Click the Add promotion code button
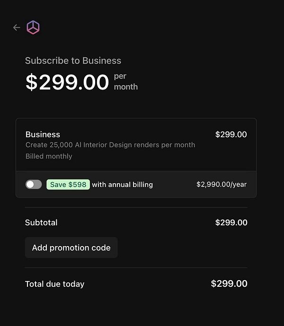284x326 pixels. (71, 248)
